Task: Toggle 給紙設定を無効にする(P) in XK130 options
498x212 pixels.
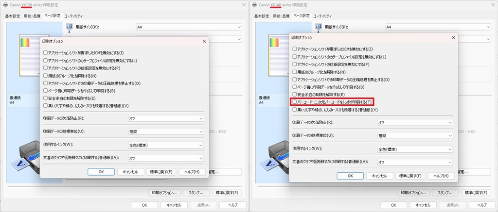Action: click(x=45, y=68)
